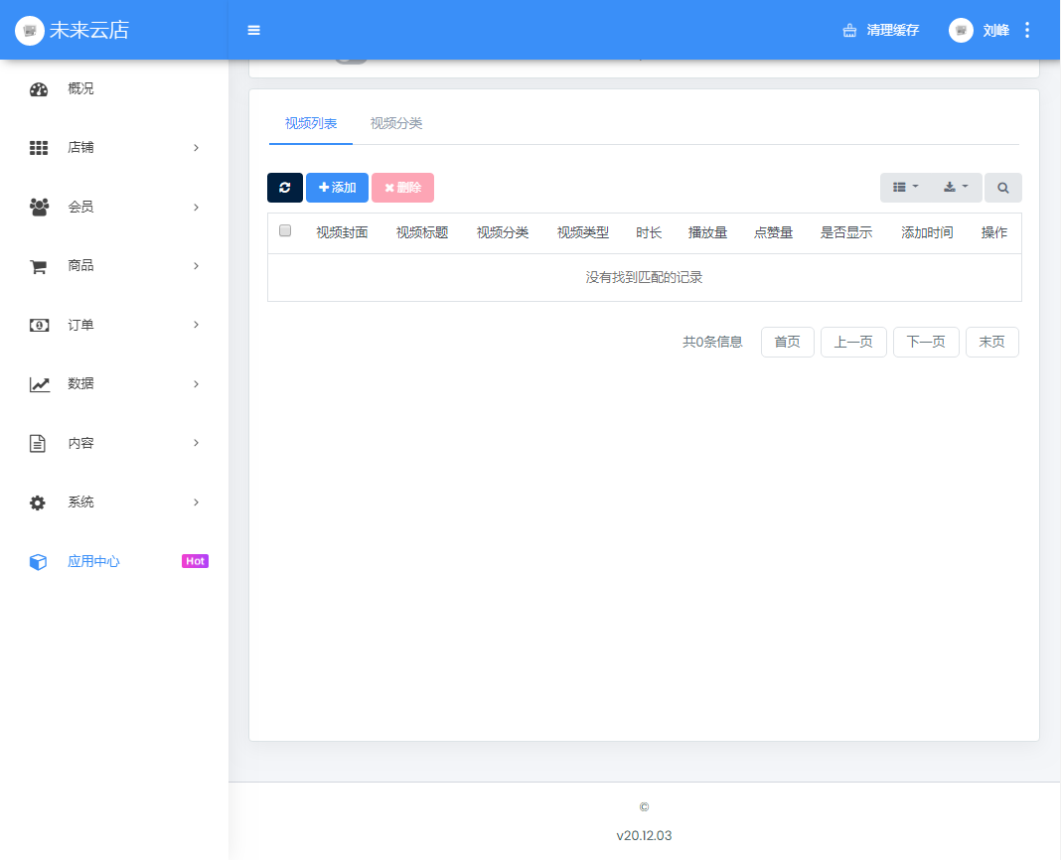Open the table search icon

[1003, 188]
